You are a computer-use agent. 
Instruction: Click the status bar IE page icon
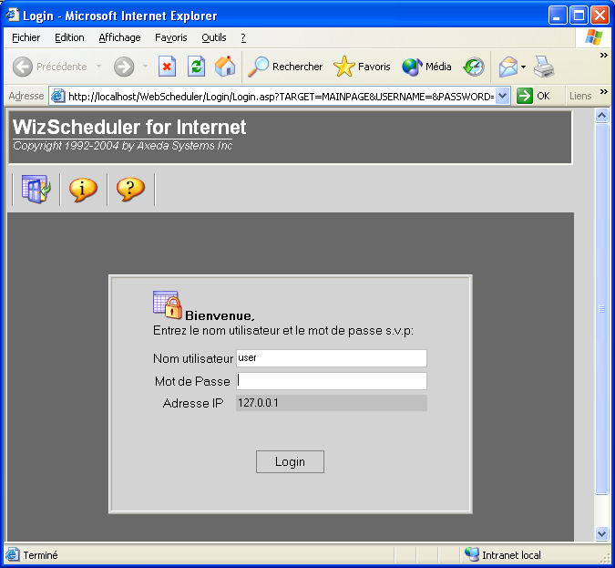(12, 554)
